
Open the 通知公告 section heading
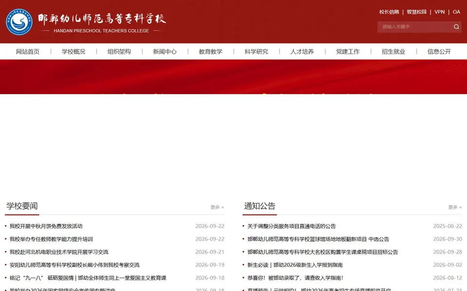(260, 206)
